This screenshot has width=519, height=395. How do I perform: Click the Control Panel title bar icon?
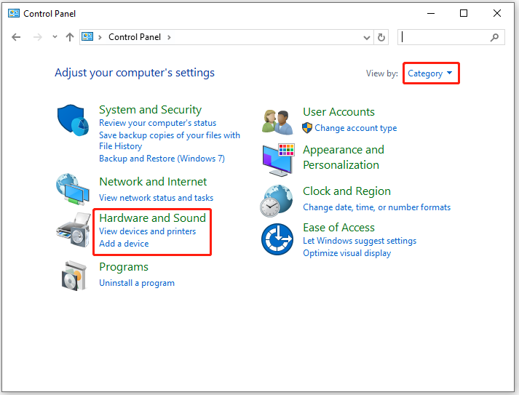click(14, 13)
